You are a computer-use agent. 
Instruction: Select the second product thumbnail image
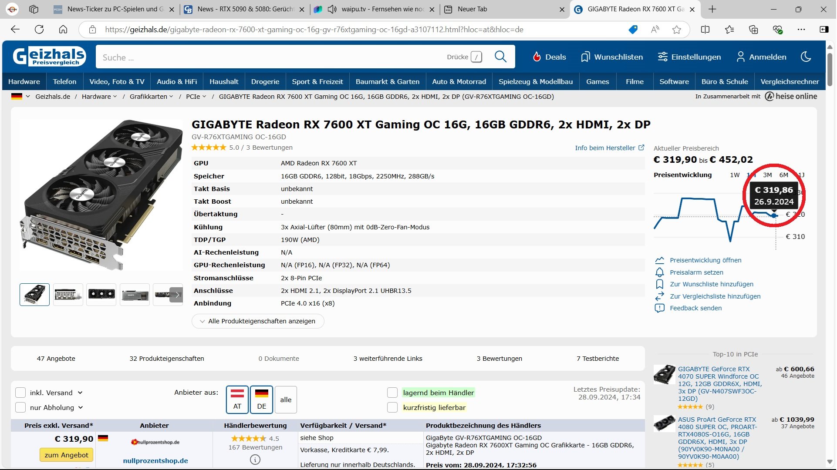(x=68, y=295)
